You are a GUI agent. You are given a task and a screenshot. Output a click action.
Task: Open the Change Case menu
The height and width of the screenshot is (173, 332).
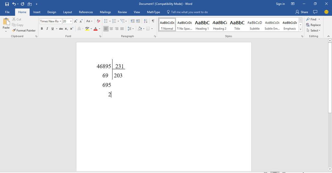[89, 21]
